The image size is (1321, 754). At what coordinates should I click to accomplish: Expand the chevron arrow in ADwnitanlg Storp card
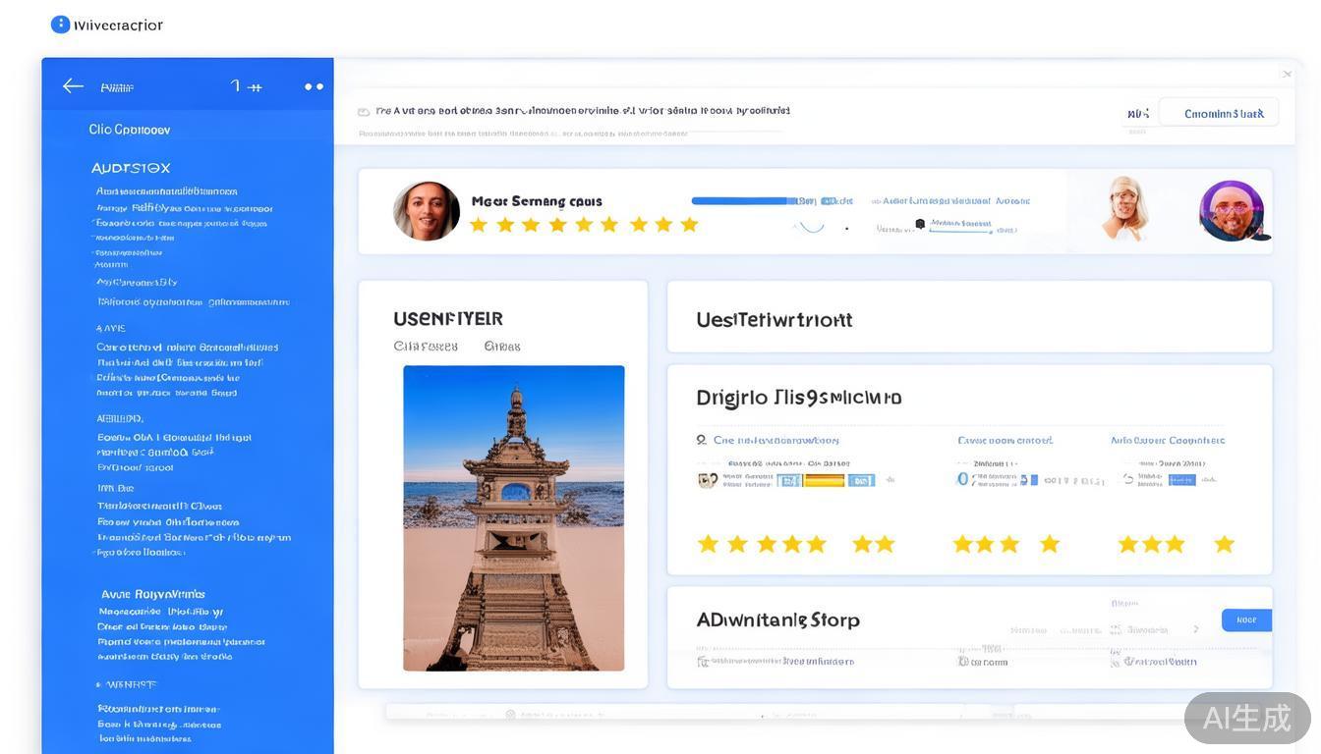pos(1196,628)
